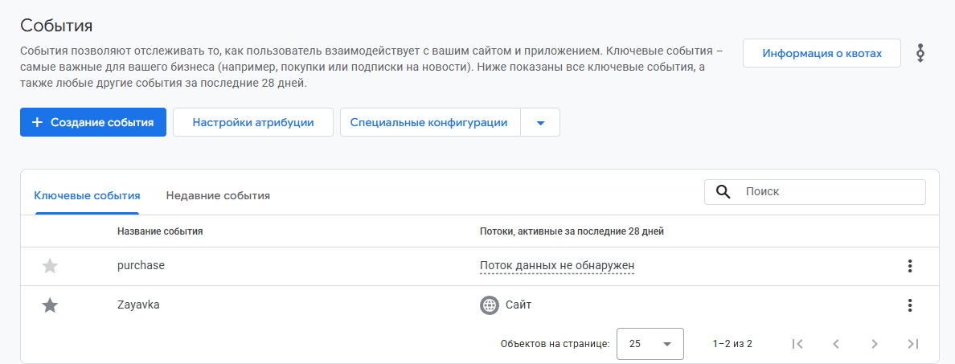This screenshot has height=364, width=955.
Task: Click the plus icon in Создание события
Action: coord(37,122)
